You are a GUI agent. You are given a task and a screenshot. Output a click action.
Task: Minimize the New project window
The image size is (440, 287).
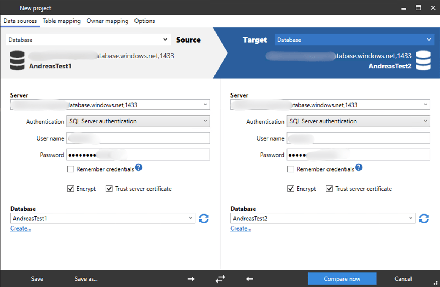(x=403, y=8)
